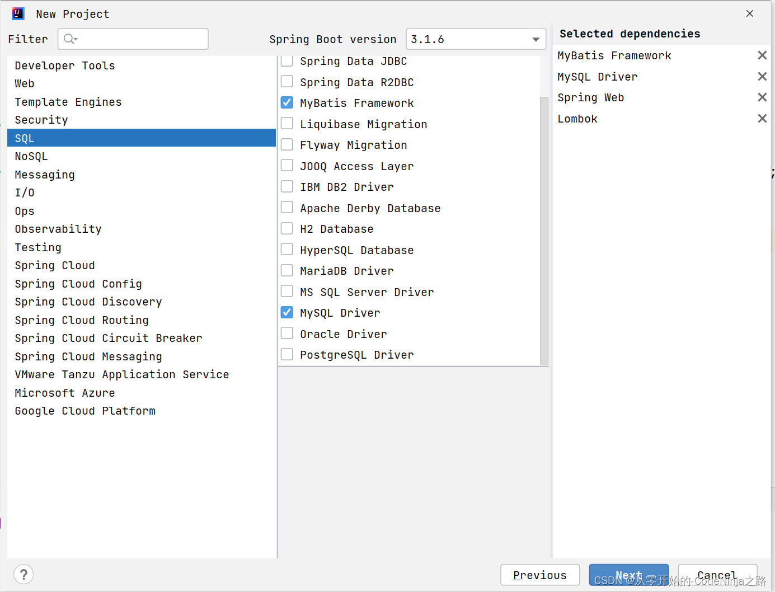The height and width of the screenshot is (592, 775).
Task: Open the Spring Cloud category
Action: (x=142, y=265)
